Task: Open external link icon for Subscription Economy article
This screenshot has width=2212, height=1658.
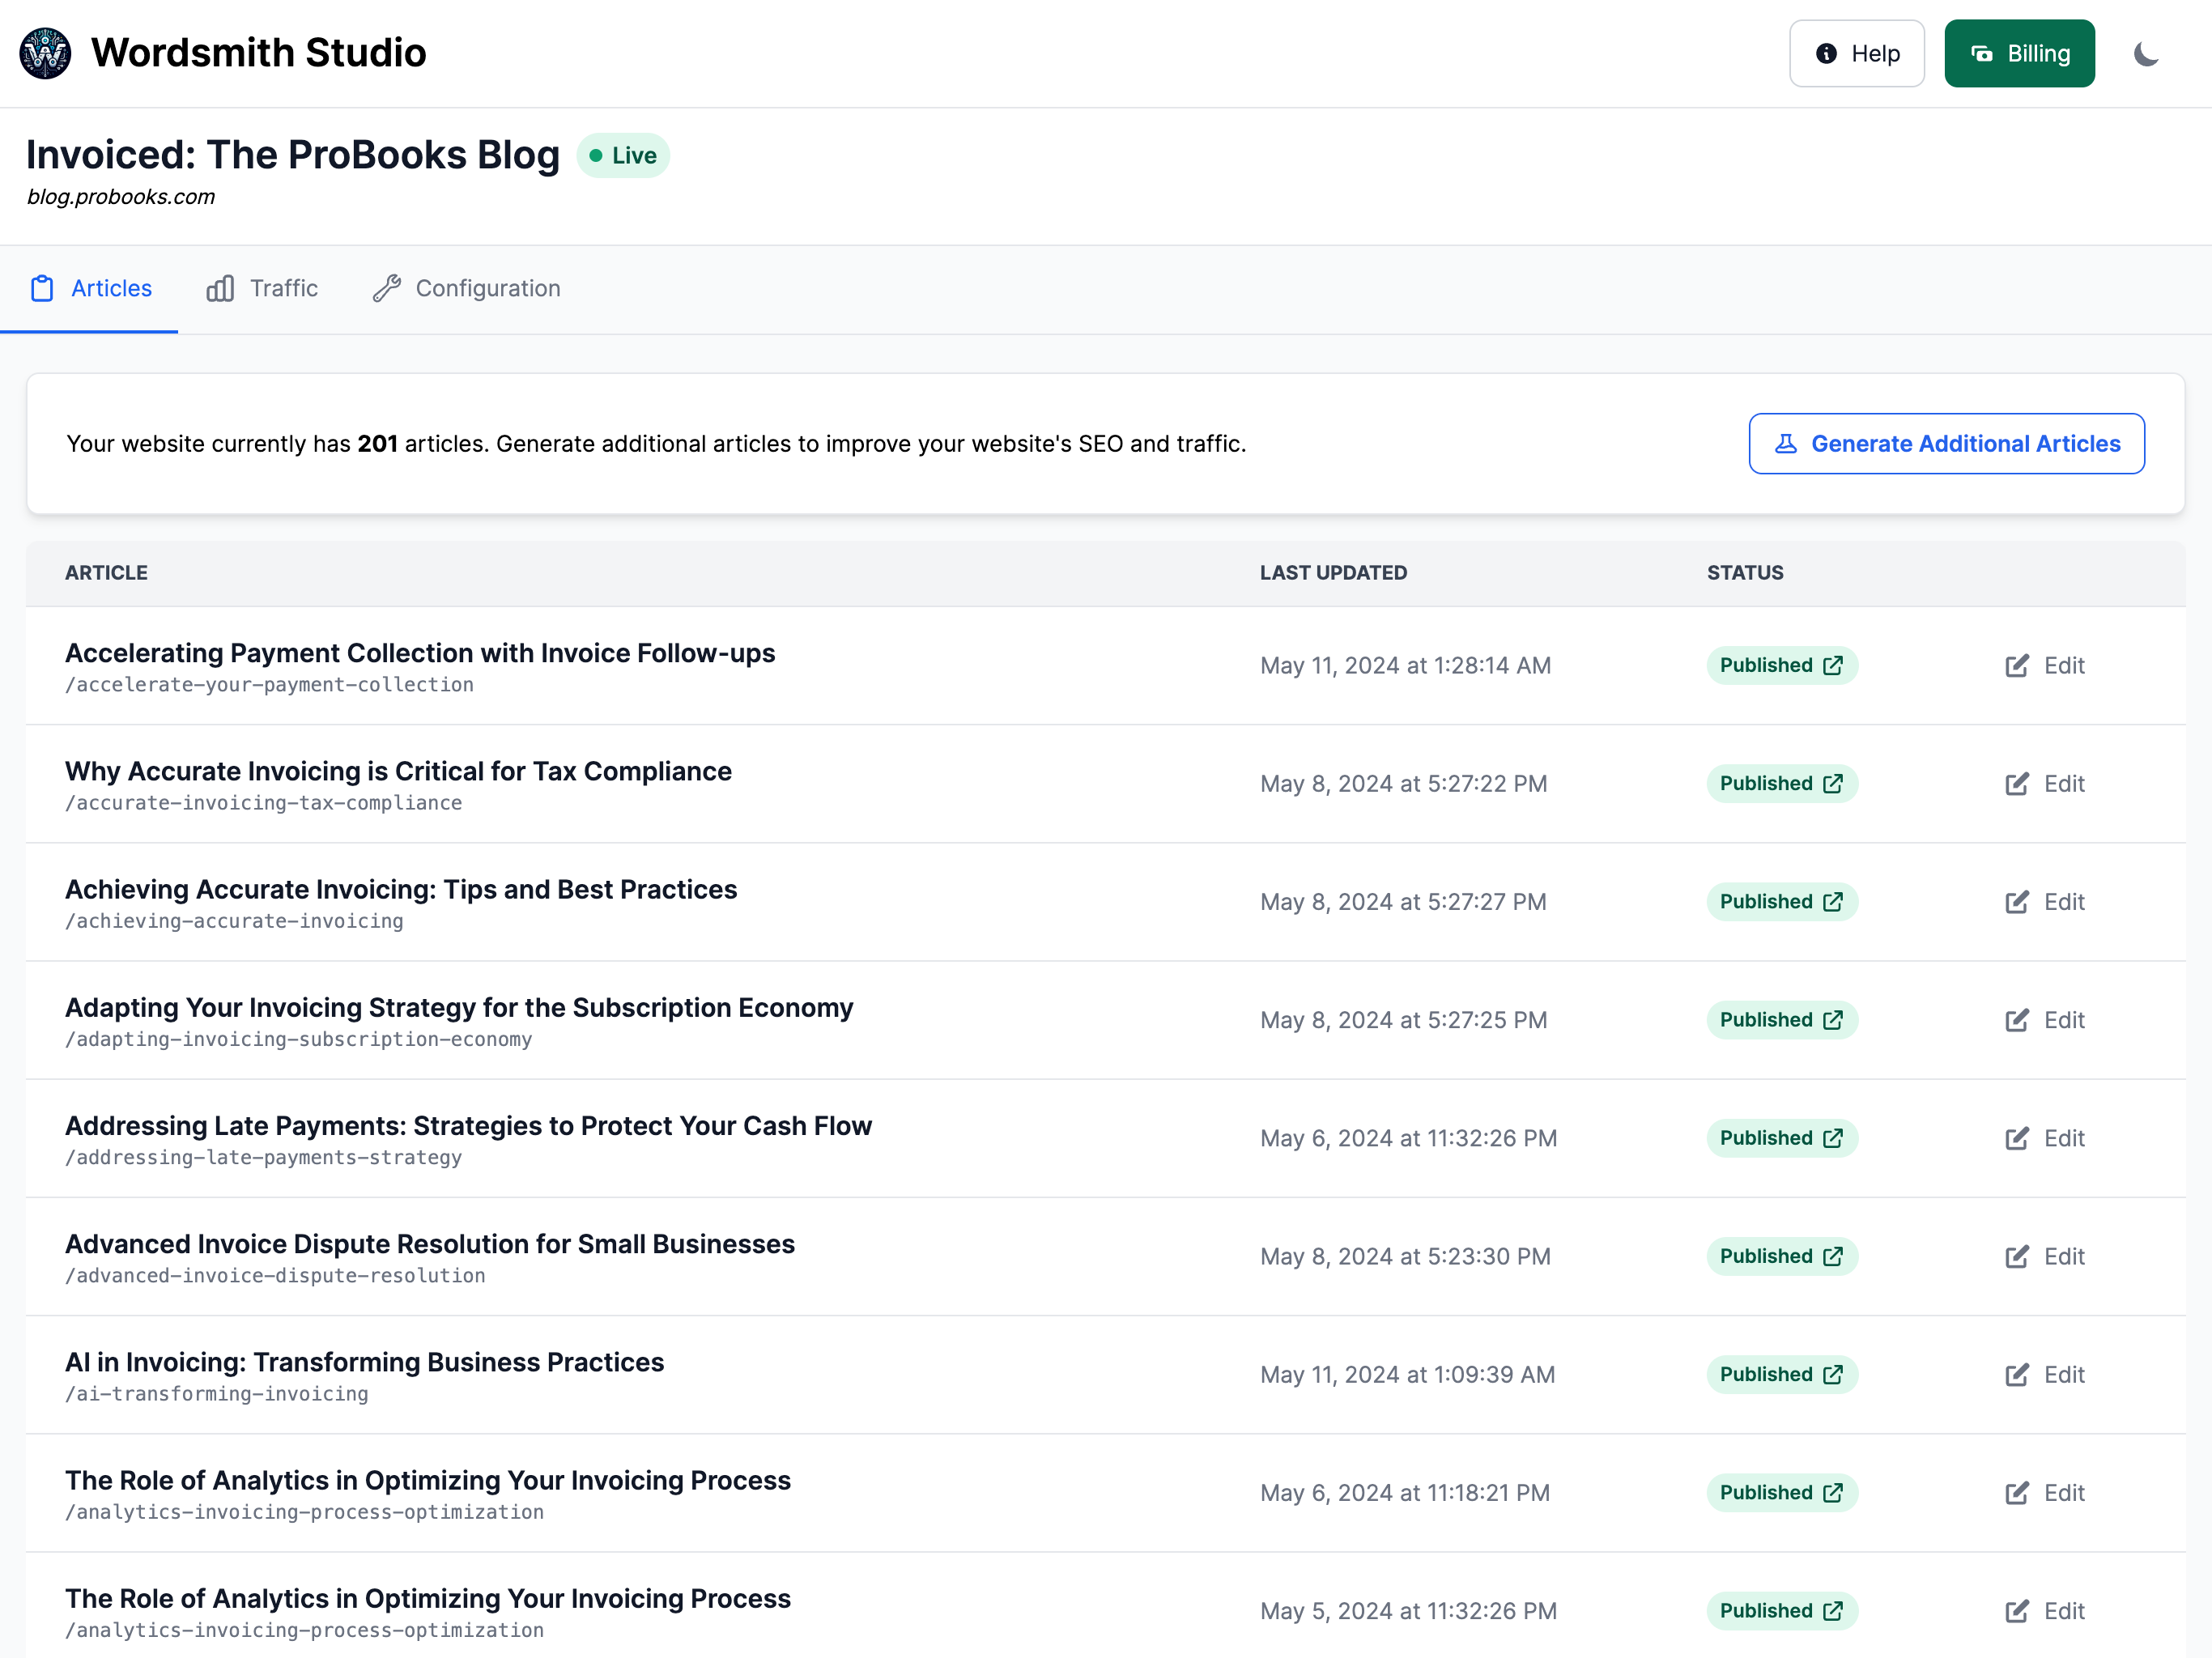Action: [x=1832, y=1020]
